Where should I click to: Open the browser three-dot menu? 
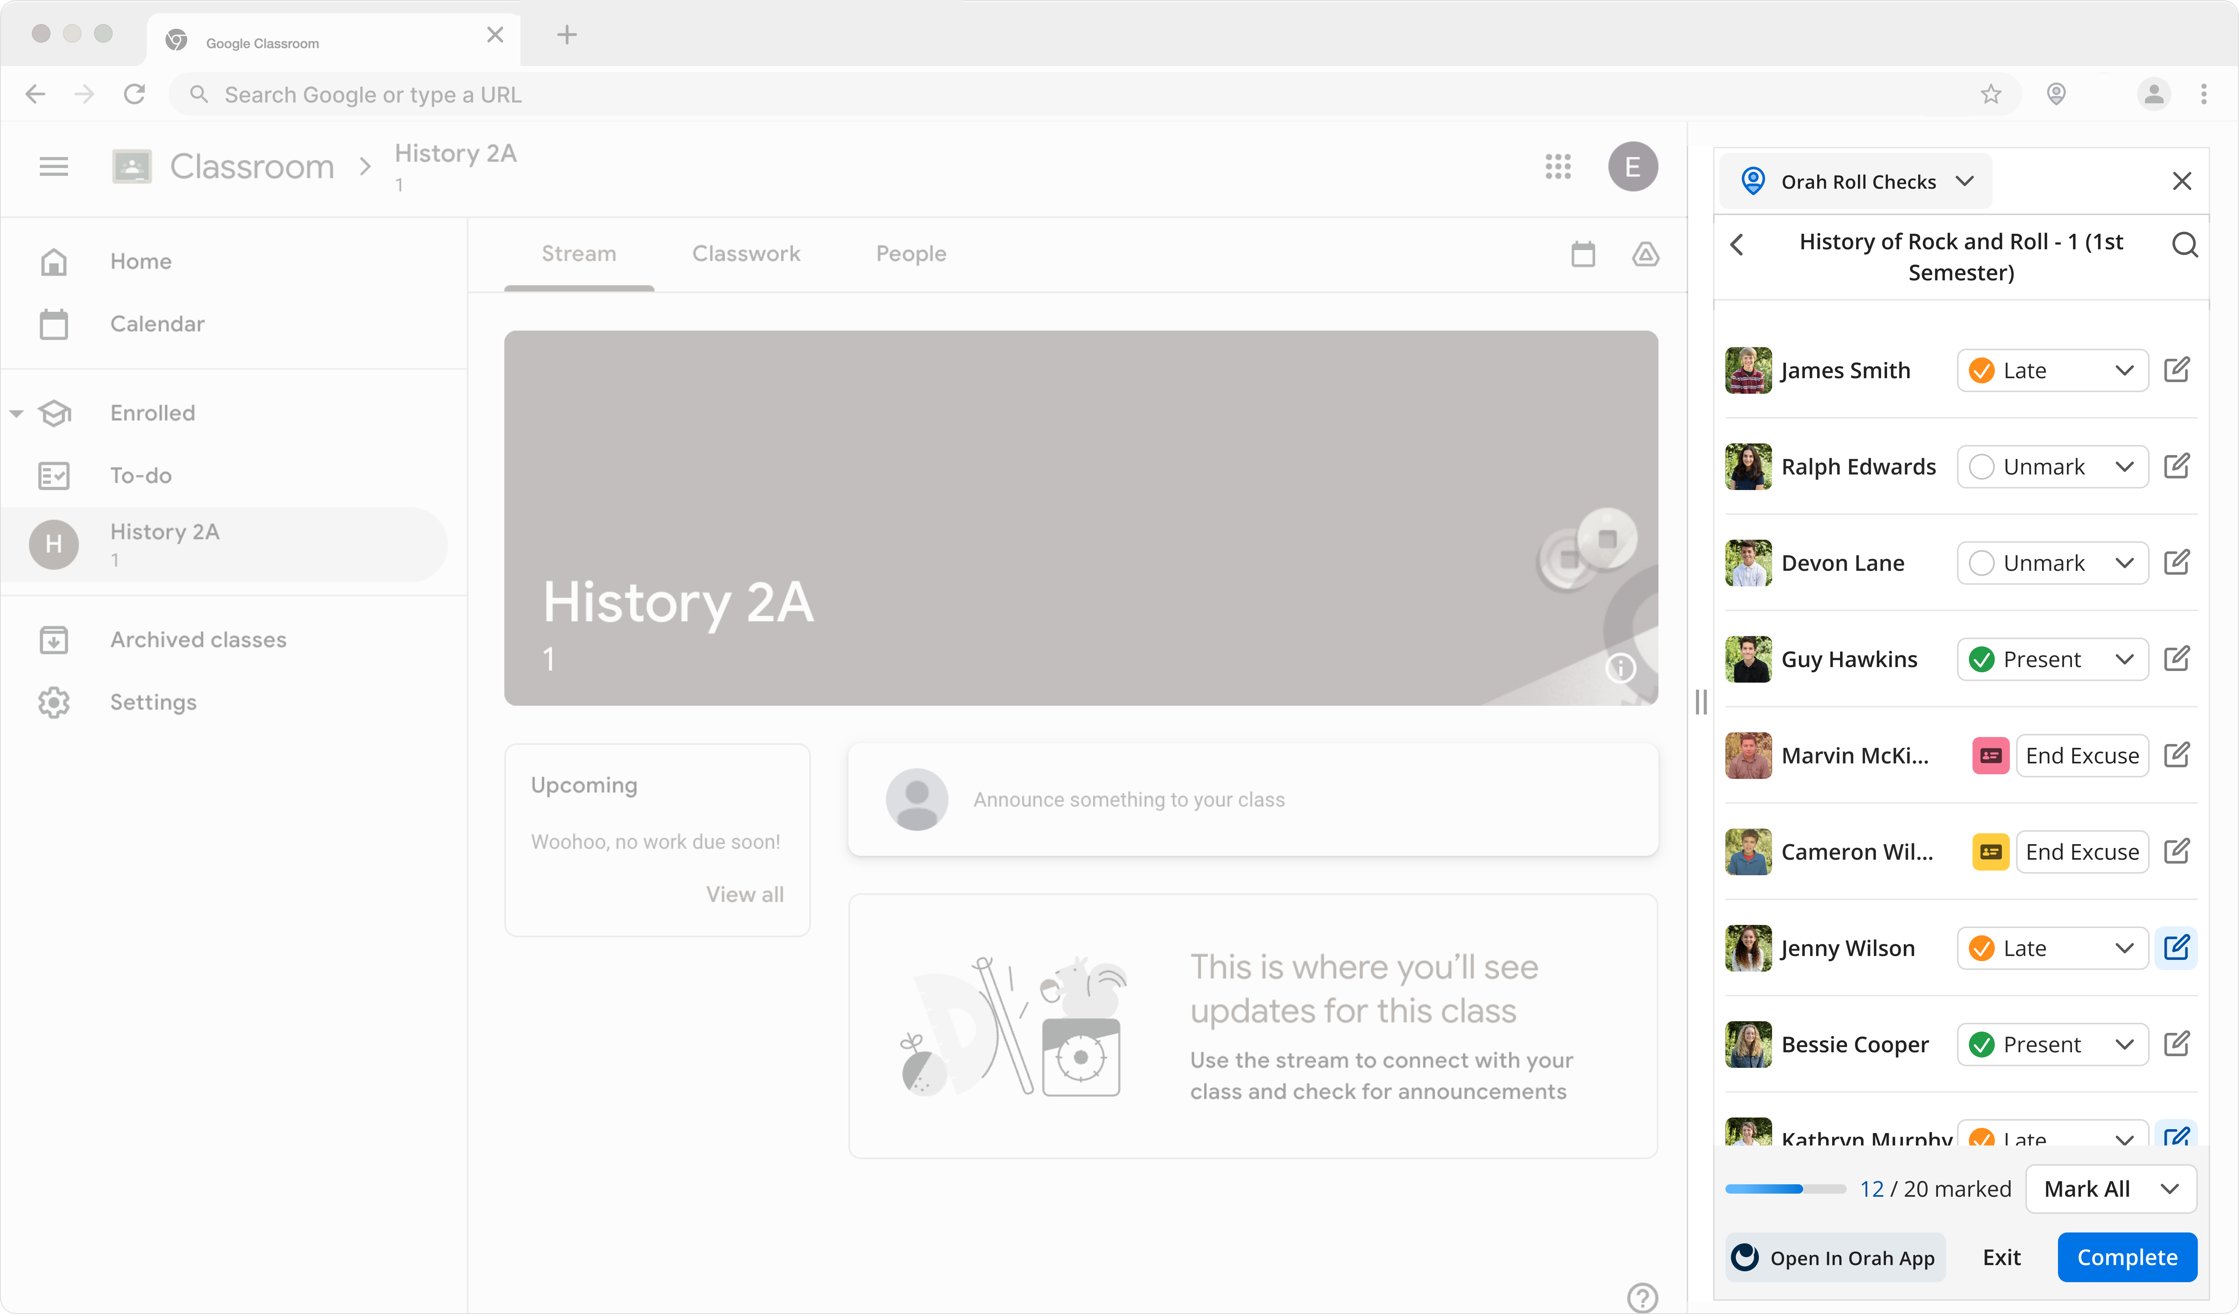pyautogui.click(x=2204, y=94)
